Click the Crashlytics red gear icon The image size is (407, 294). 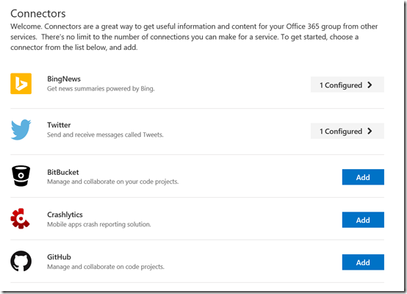21,218
